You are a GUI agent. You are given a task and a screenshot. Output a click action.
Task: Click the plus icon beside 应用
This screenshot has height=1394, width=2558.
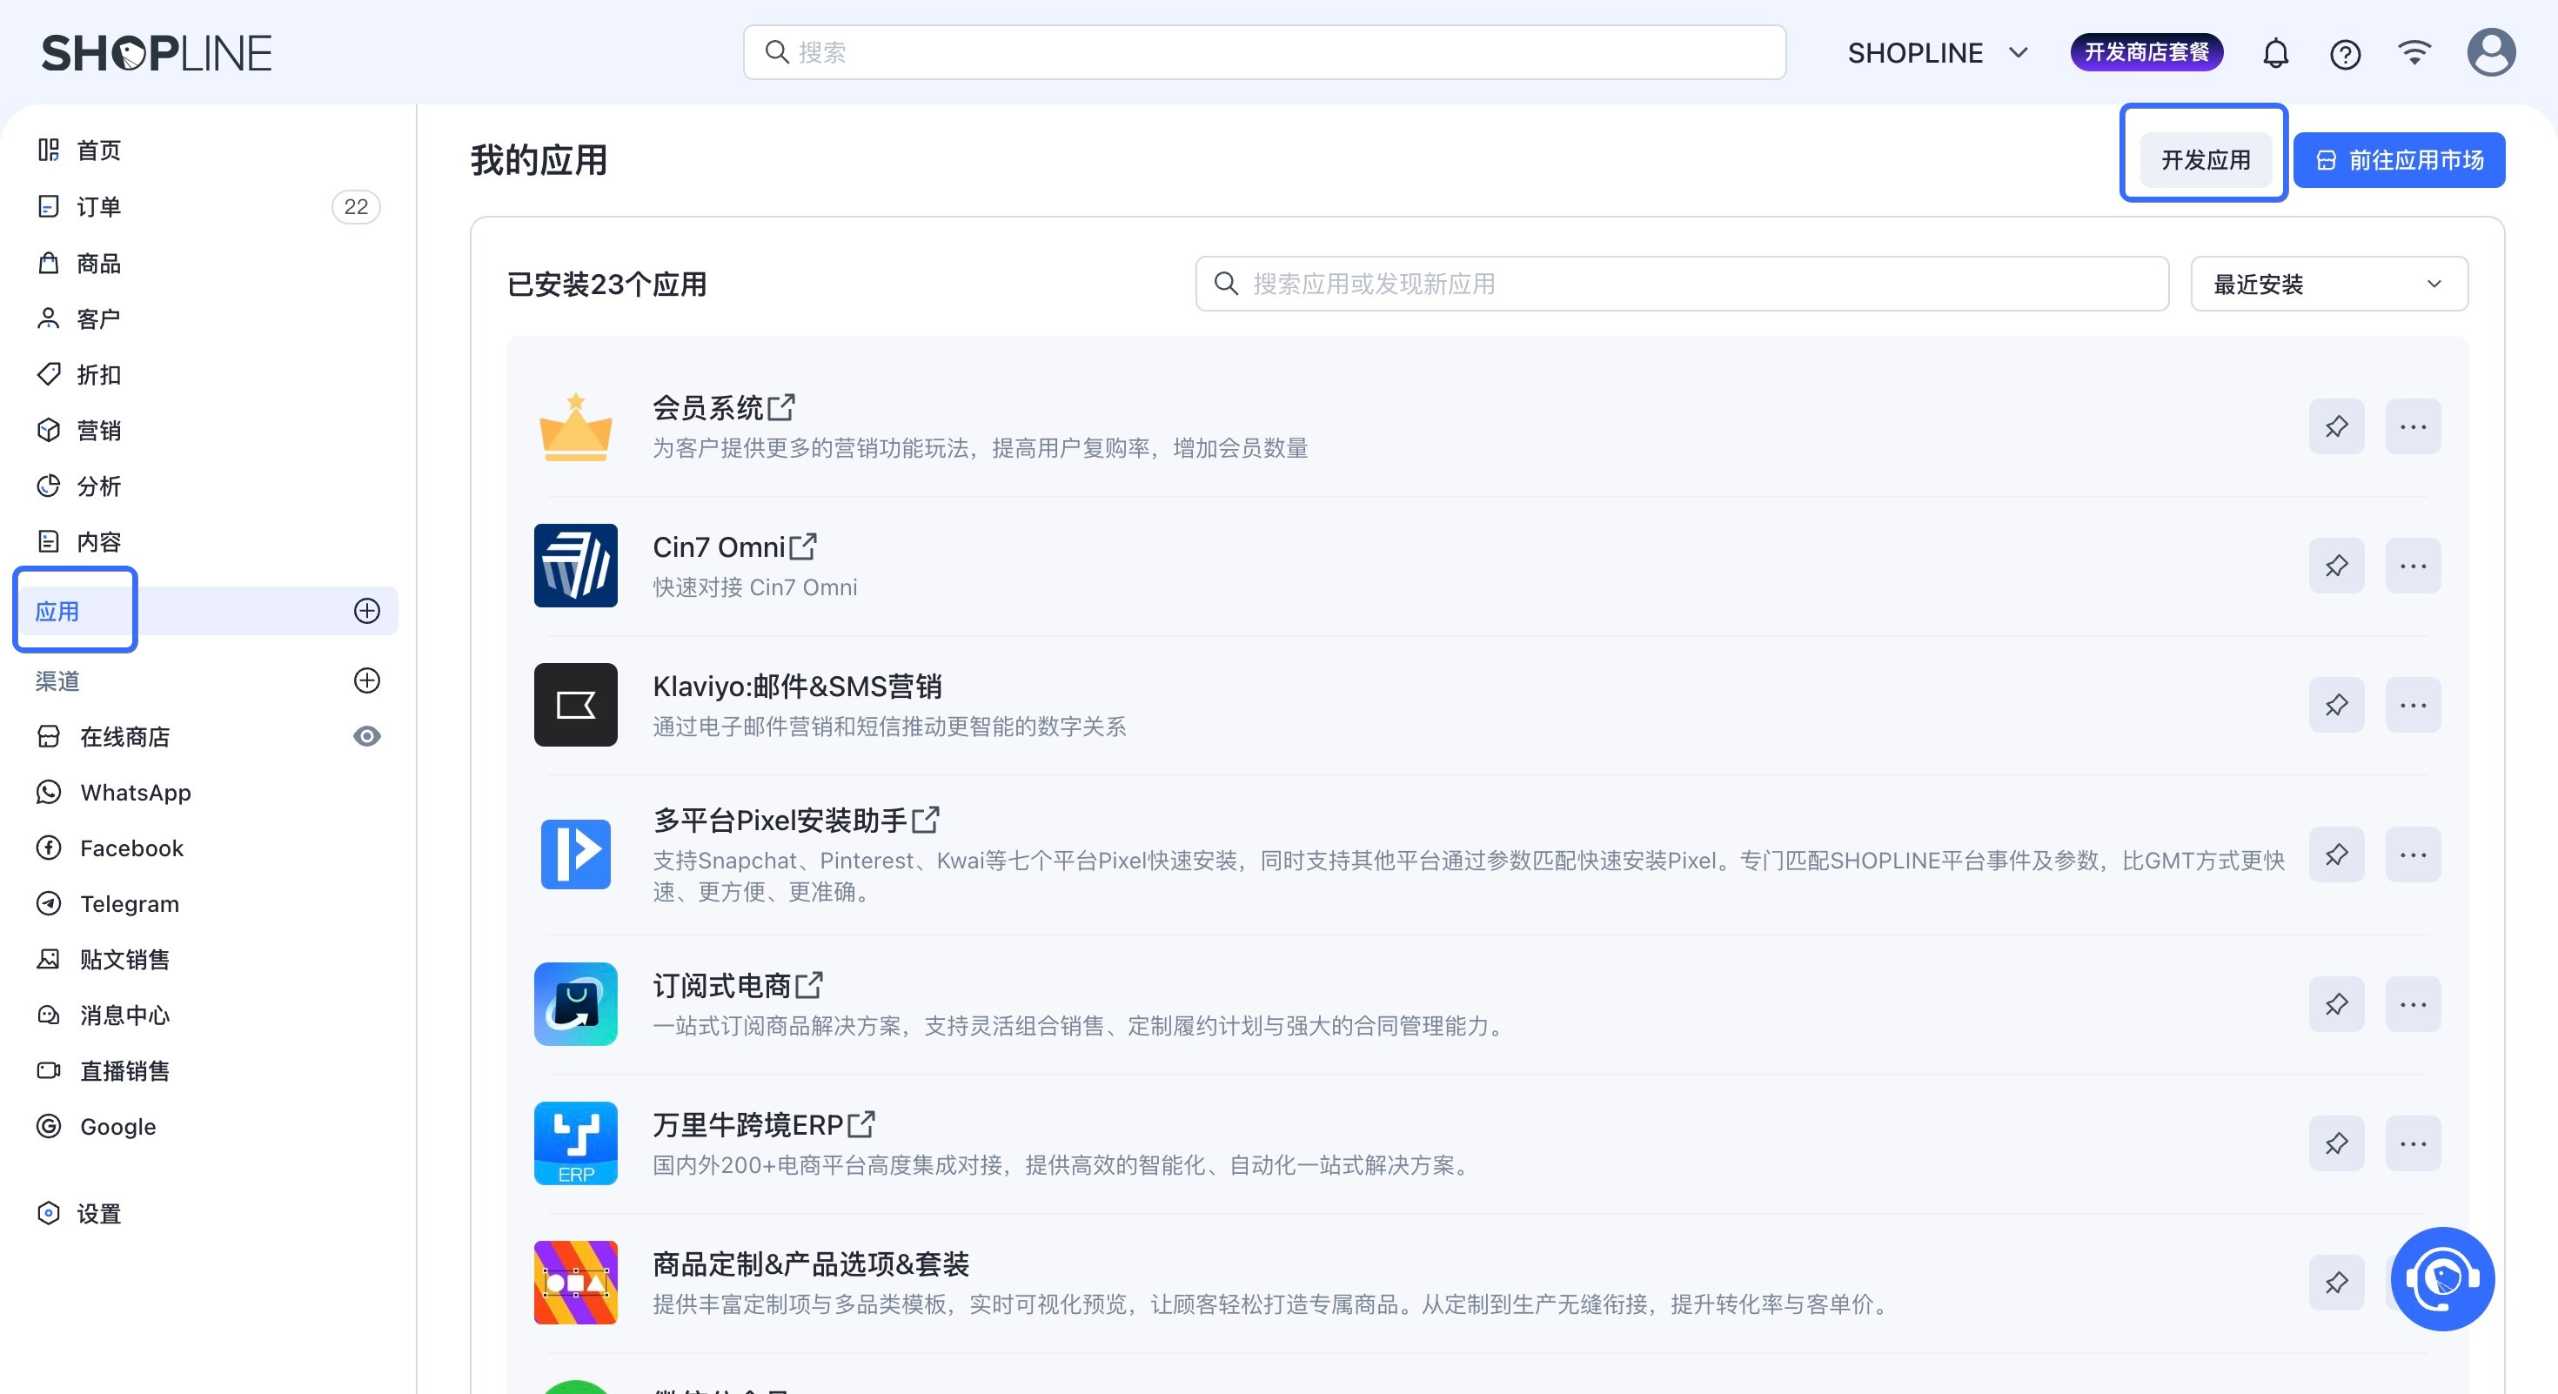click(366, 611)
